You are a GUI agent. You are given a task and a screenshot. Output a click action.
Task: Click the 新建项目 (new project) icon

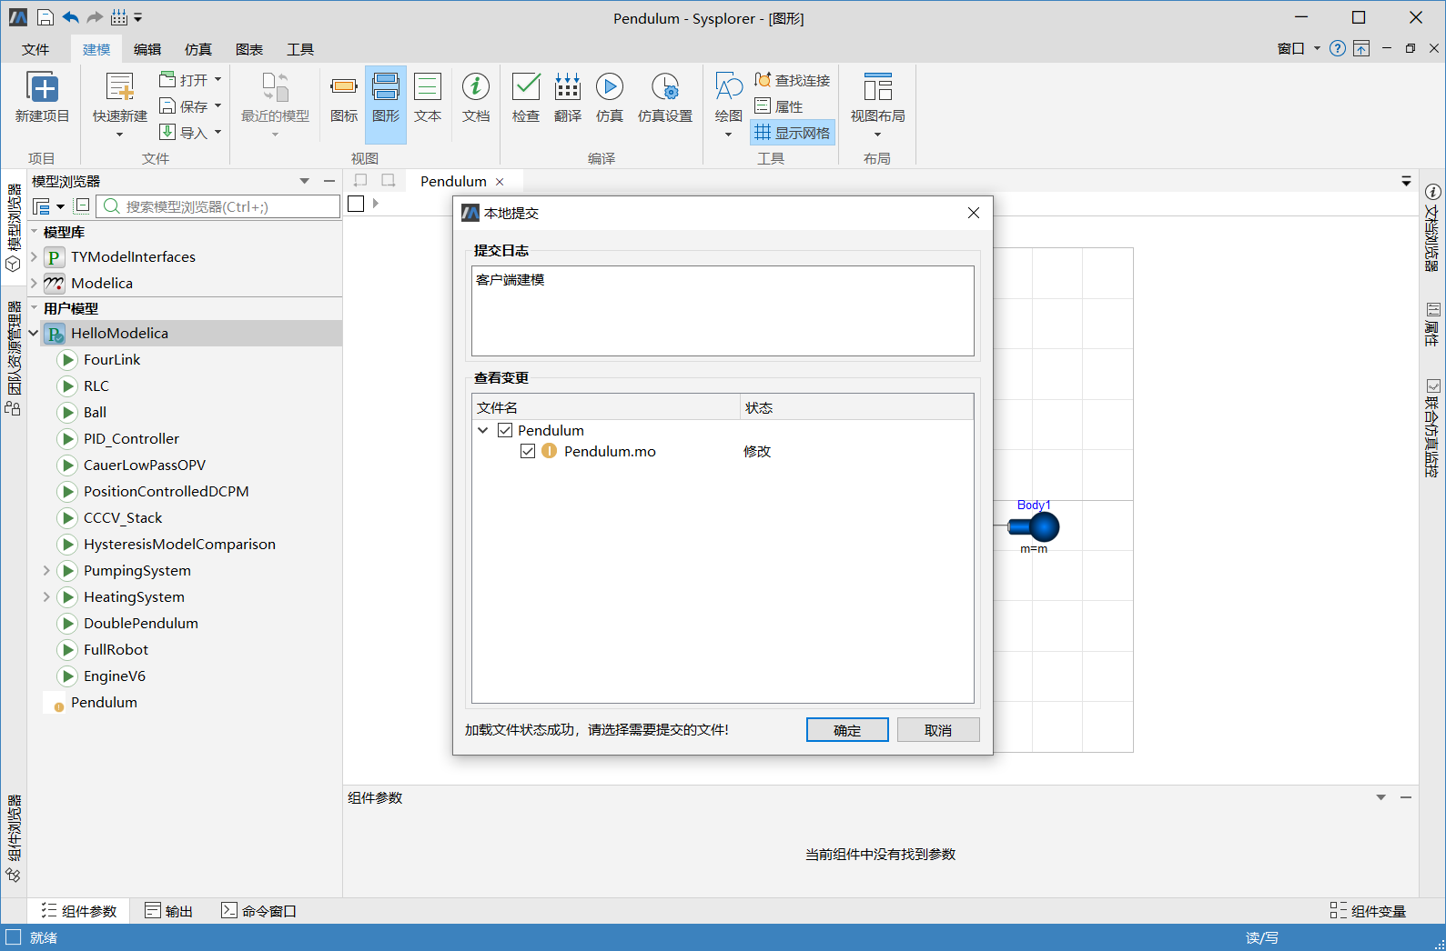(43, 87)
